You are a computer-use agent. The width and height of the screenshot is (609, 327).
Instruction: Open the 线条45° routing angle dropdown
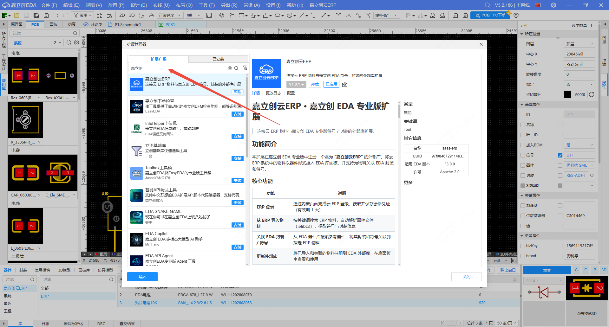(386, 15)
